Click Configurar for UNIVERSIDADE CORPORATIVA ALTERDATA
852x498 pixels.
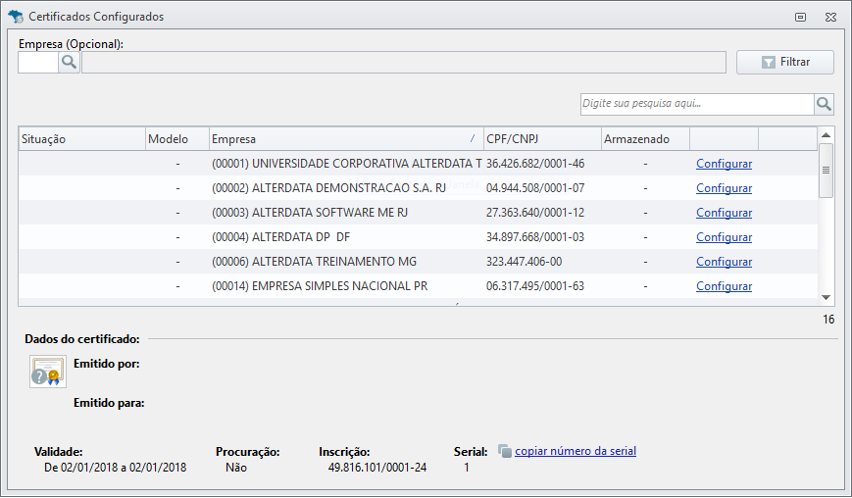[x=724, y=164]
